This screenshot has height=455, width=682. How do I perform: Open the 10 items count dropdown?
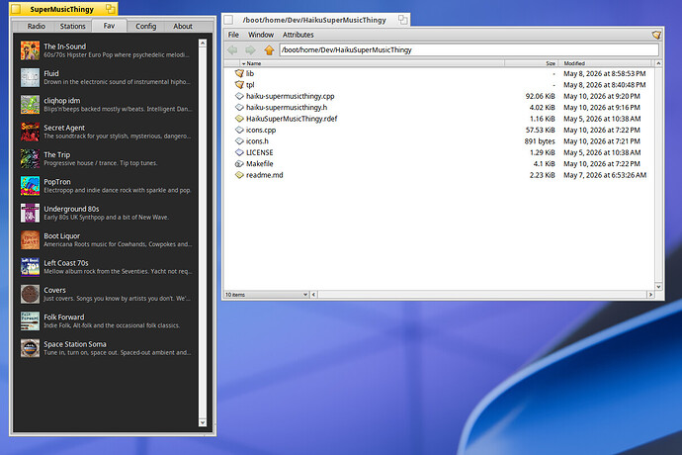(266, 295)
